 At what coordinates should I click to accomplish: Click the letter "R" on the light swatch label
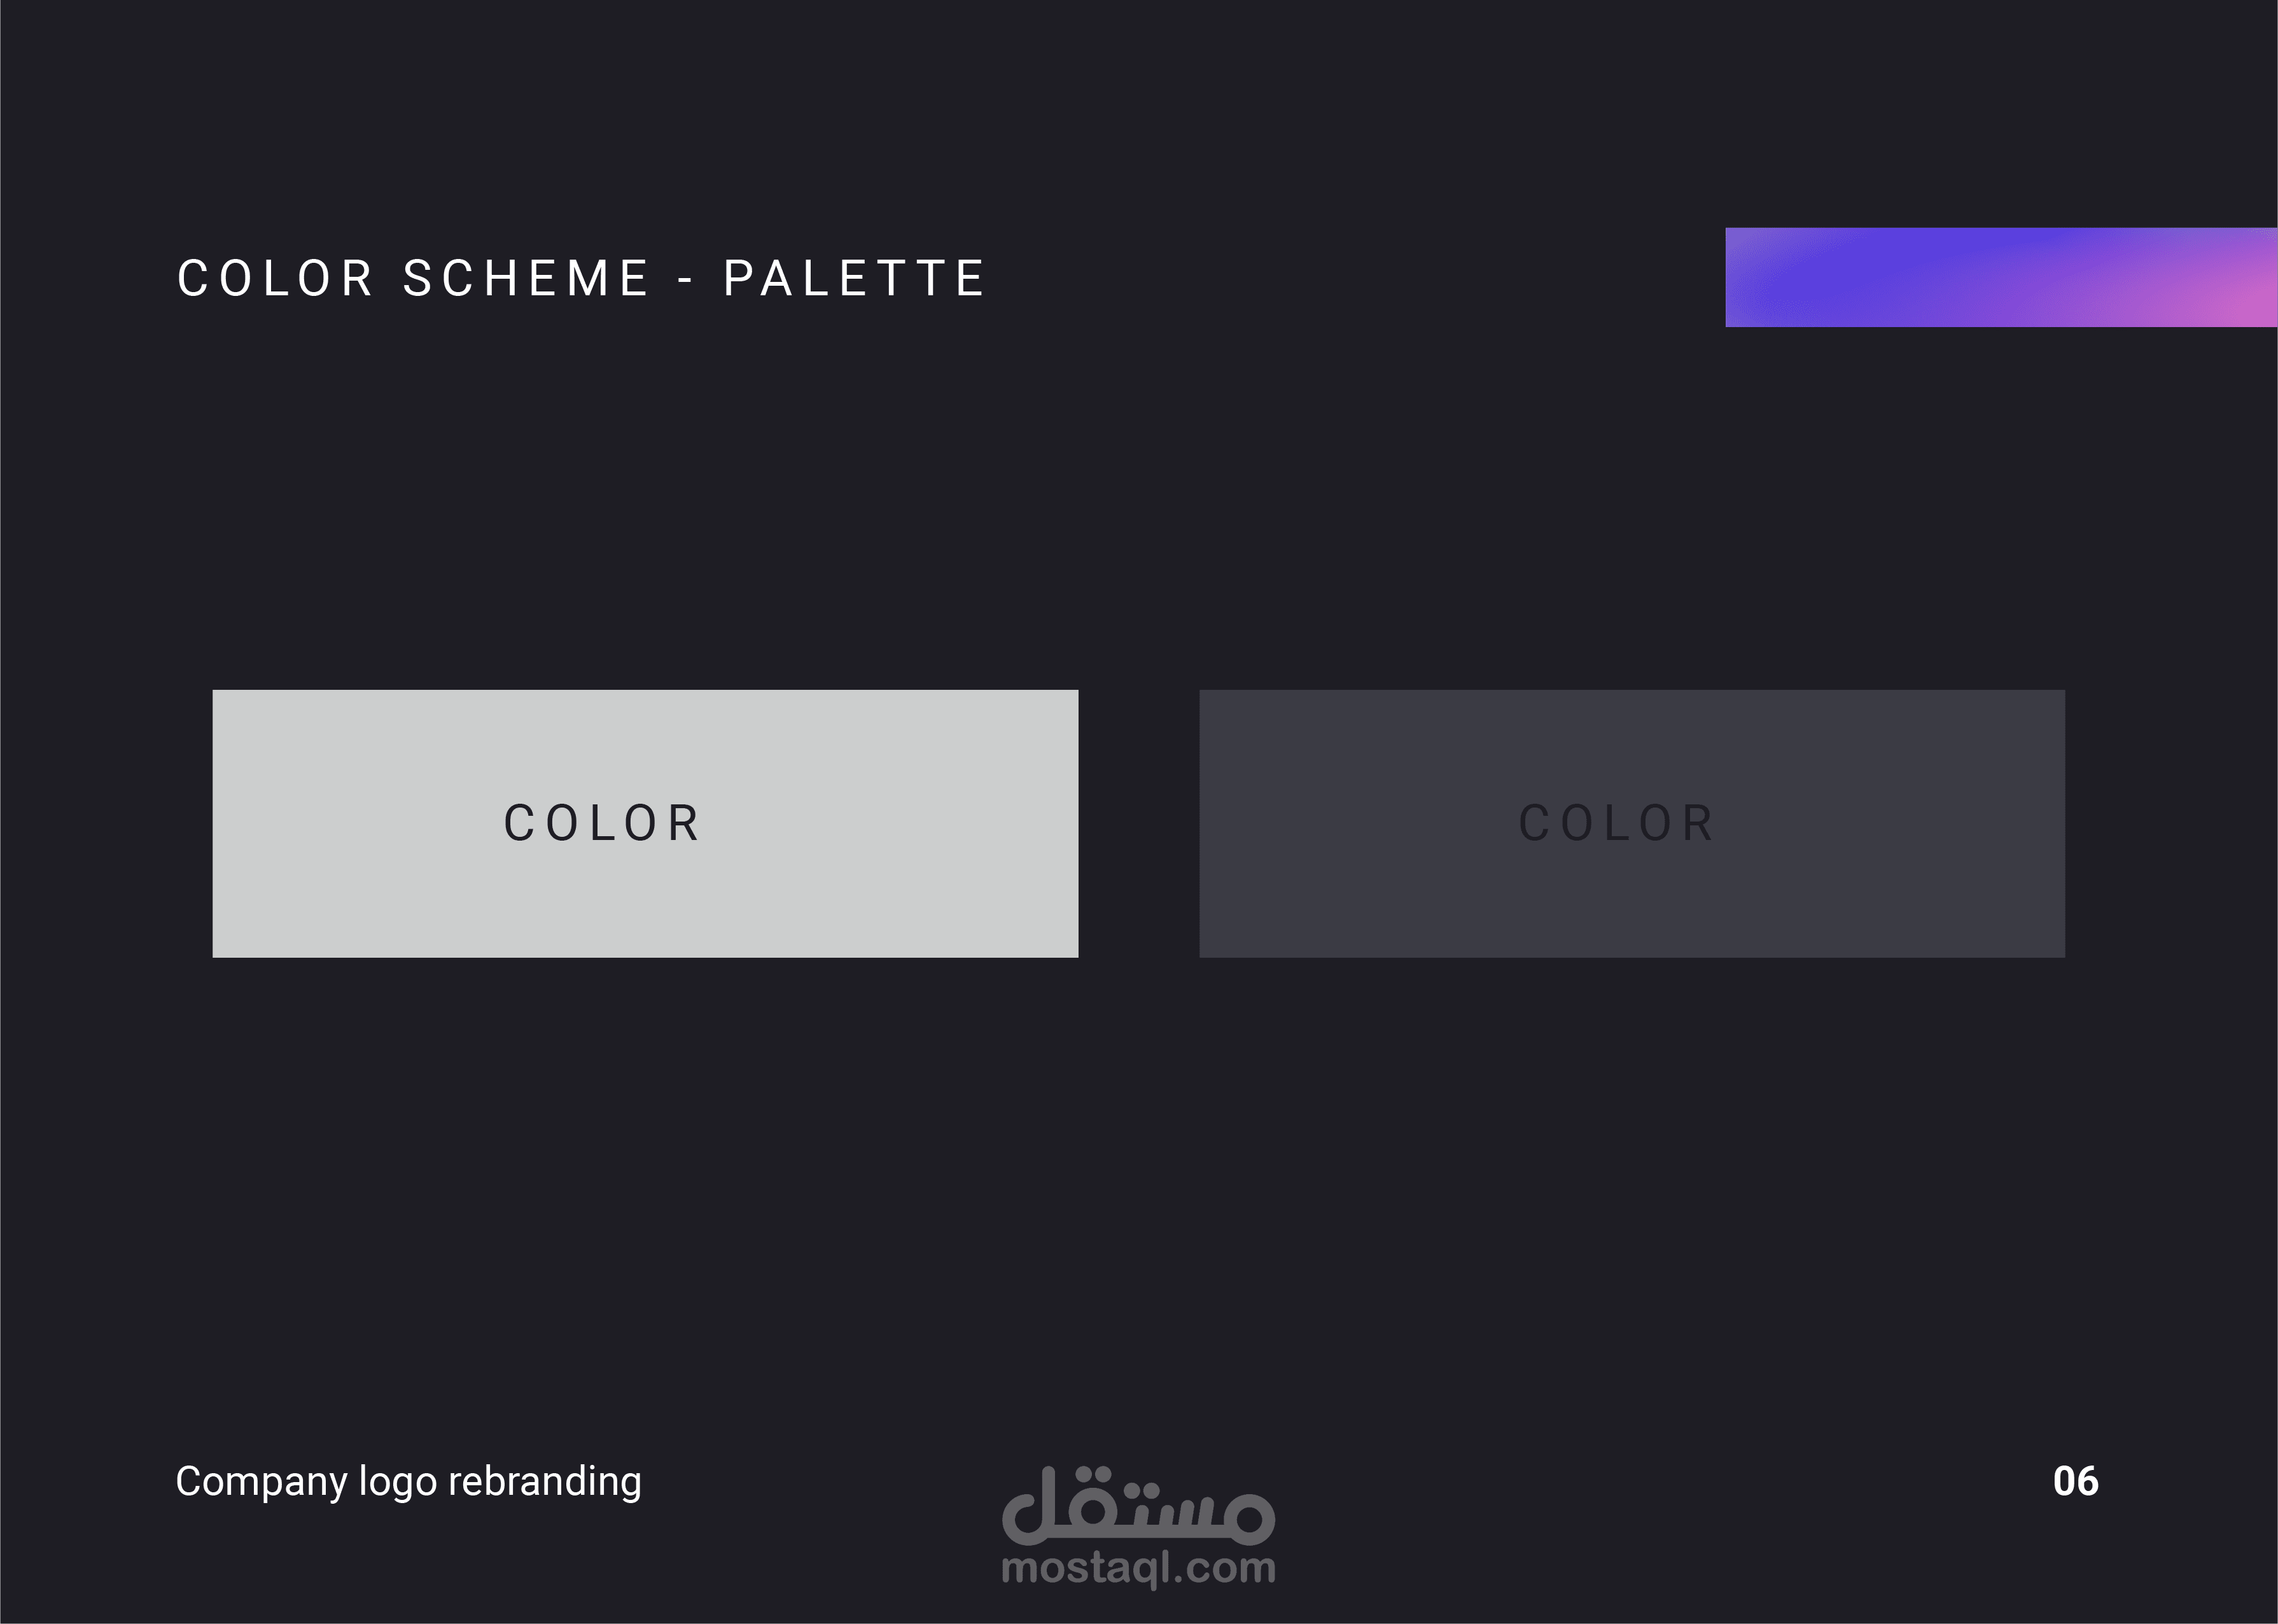(685, 824)
